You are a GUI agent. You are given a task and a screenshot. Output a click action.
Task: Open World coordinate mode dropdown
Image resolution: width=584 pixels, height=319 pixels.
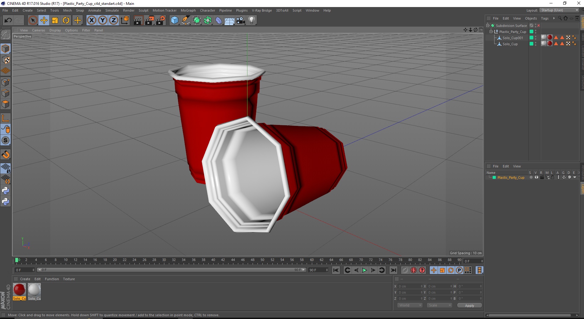(410, 305)
